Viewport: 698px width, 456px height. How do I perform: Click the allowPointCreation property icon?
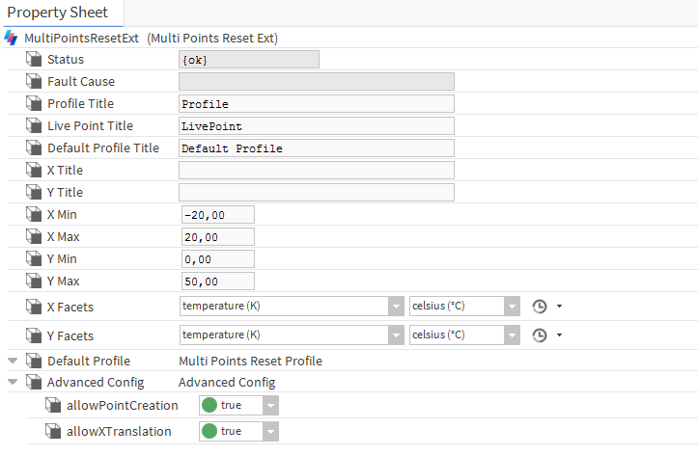point(52,406)
